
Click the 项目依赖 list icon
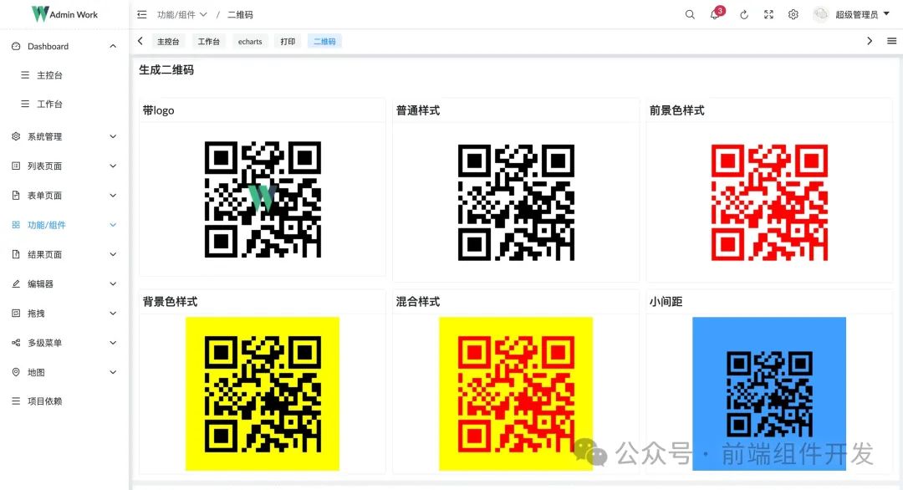click(x=16, y=401)
